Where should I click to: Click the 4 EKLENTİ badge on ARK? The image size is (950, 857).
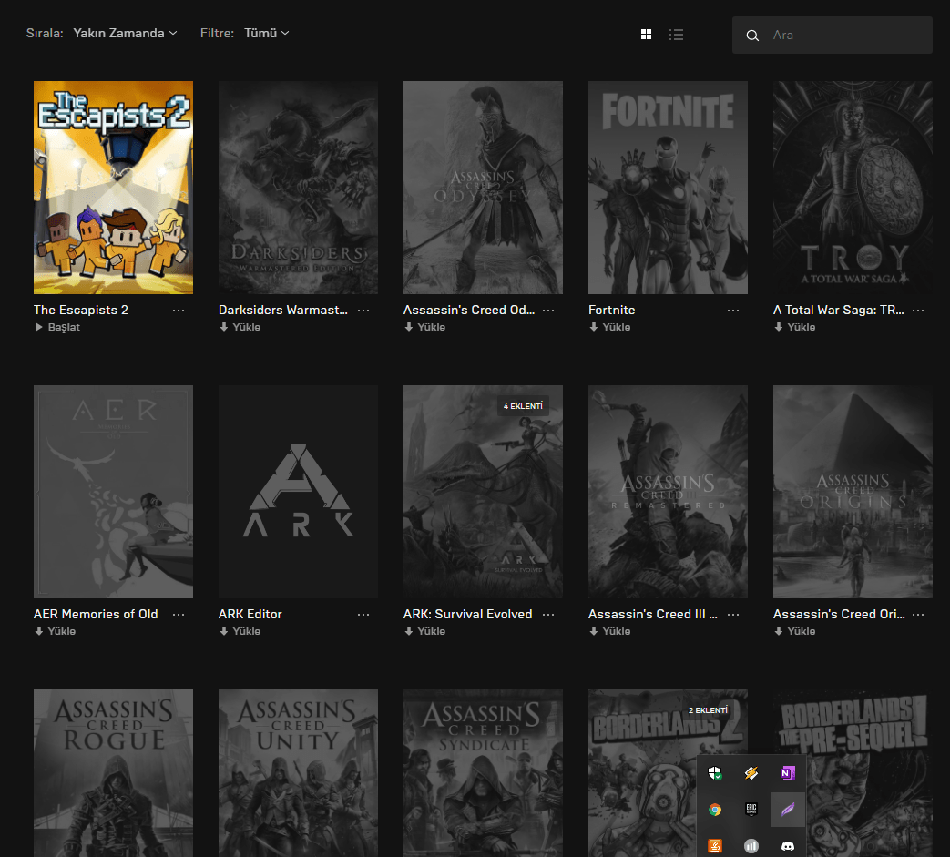pos(524,406)
